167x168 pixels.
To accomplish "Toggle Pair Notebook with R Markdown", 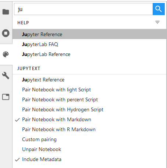I will (x=89, y=129).
